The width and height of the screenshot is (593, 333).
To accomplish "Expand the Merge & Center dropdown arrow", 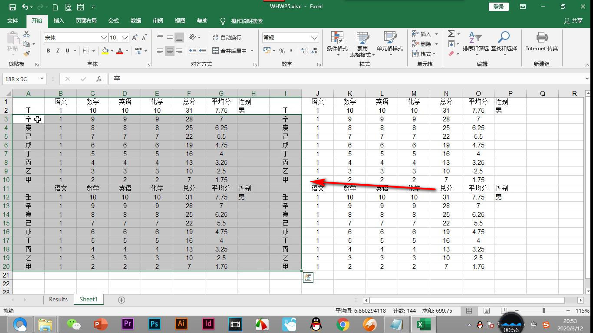I will 252,51.
